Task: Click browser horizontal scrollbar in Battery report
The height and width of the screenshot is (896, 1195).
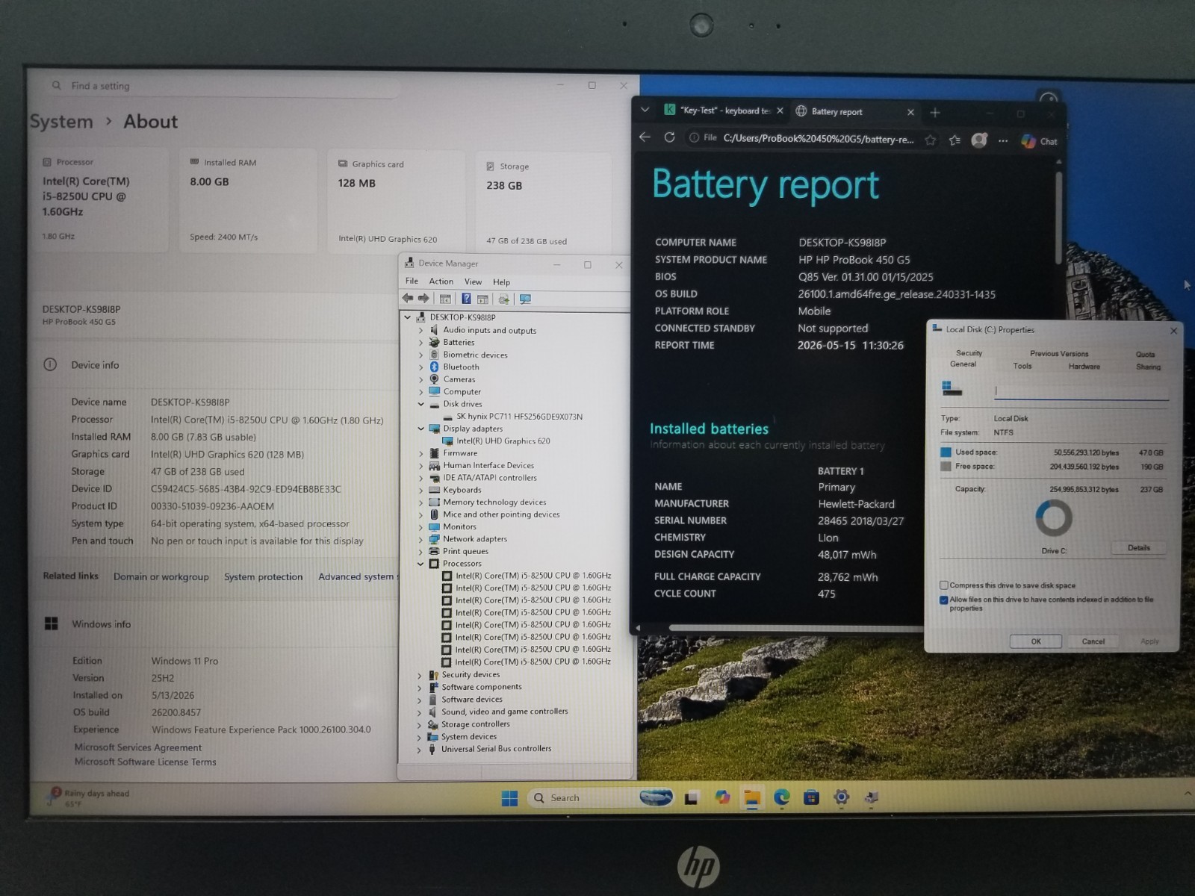Action: [x=795, y=628]
